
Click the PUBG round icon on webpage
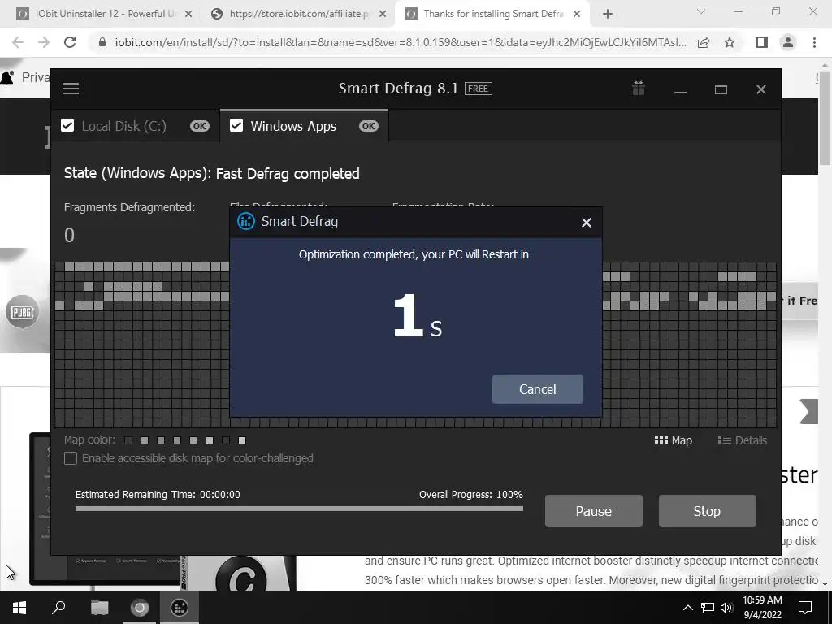[22, 311]
